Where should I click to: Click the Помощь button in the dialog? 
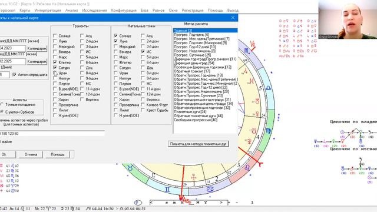57,154
